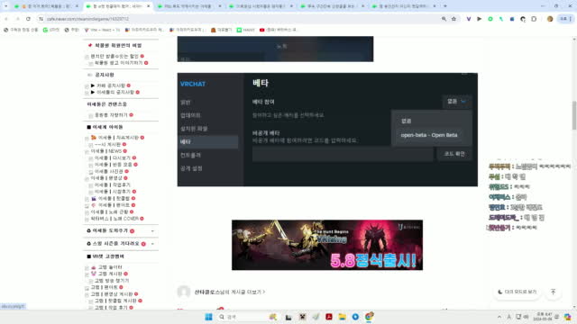Open the tab search dropdown arrow
Screen dimensions: 577x324
5,6
